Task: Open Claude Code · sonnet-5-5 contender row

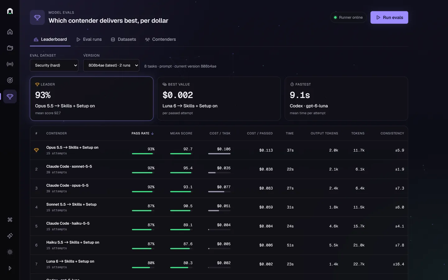Action: [x=219, y=169]
